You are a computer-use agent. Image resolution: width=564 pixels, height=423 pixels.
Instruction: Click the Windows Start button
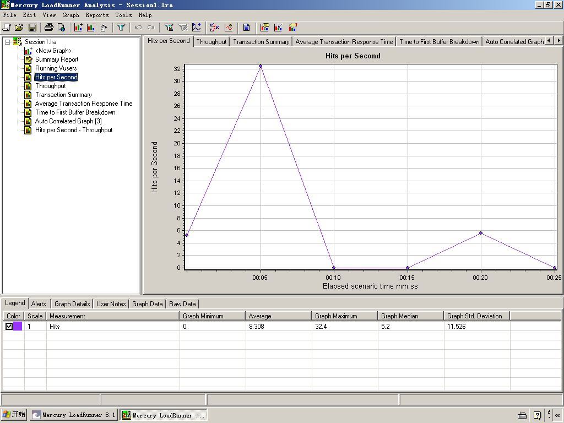[14, 415]
